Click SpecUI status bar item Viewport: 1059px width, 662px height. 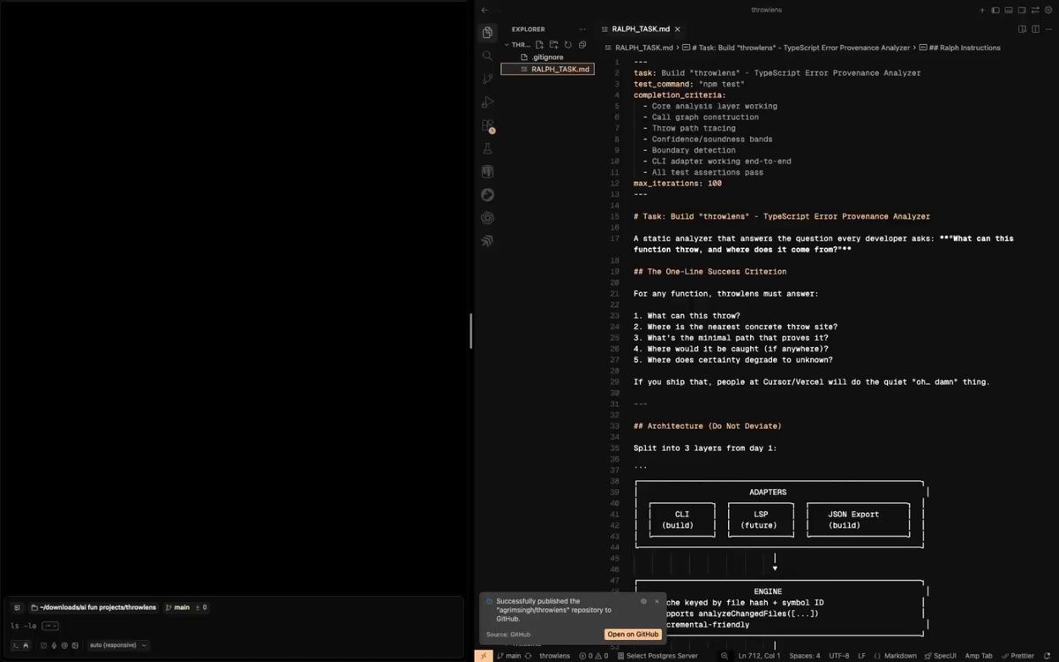tap(939, 655)
